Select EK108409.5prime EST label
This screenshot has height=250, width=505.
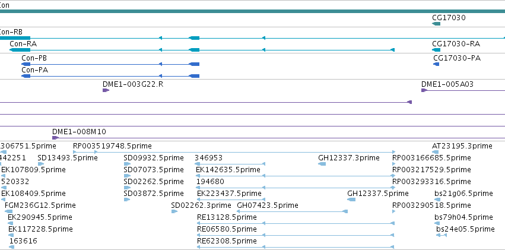[33, 194]
